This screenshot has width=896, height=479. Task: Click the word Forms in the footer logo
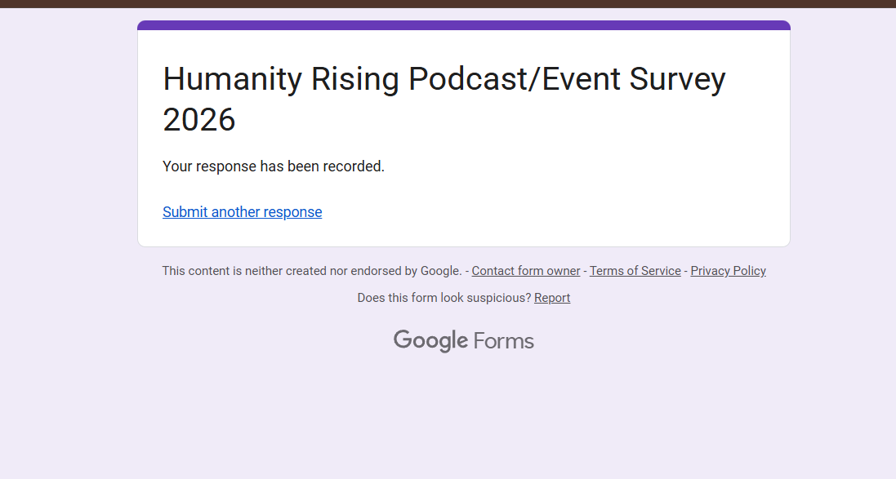tap(503, 341)
